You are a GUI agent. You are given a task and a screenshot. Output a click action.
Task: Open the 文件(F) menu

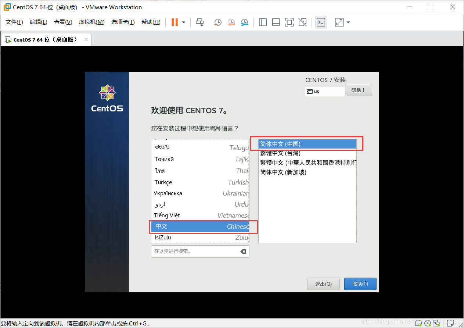[14, 22]
